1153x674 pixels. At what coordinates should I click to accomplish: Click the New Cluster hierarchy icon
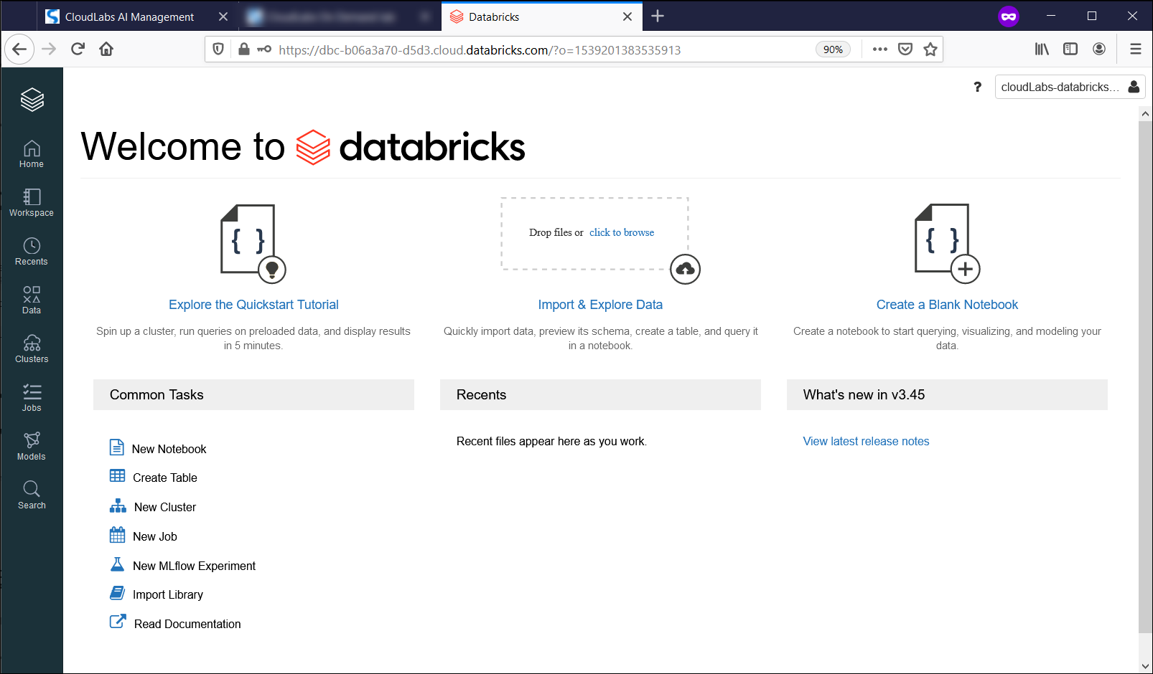click(118, 506)
